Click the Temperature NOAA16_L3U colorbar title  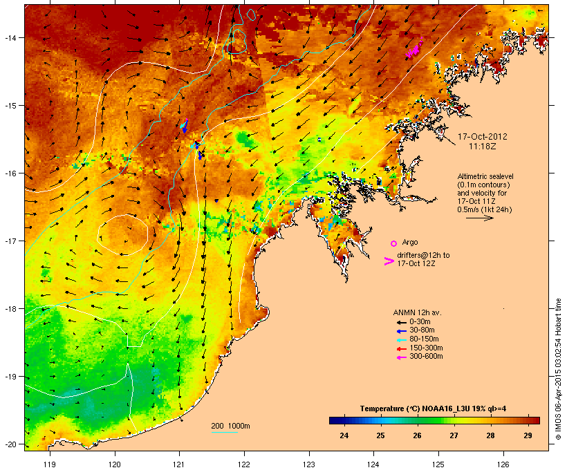tap(433, 409)
